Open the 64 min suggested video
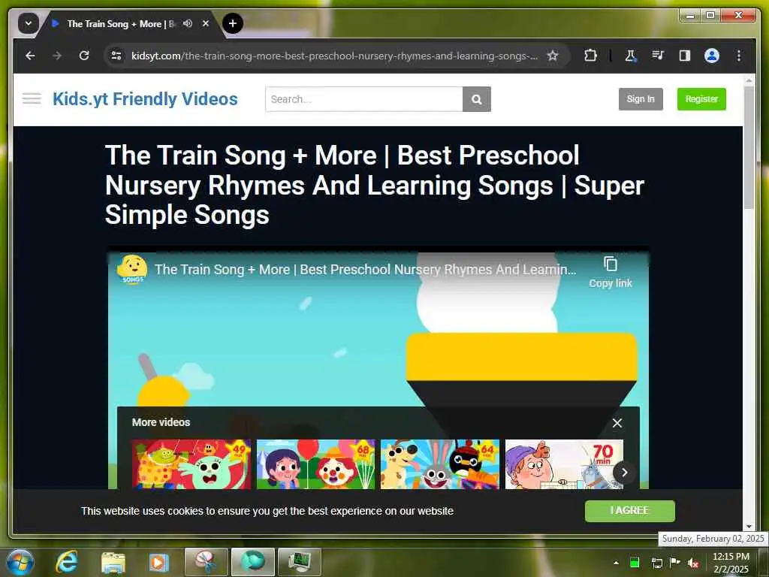769x577 pixels. (440, 464)
